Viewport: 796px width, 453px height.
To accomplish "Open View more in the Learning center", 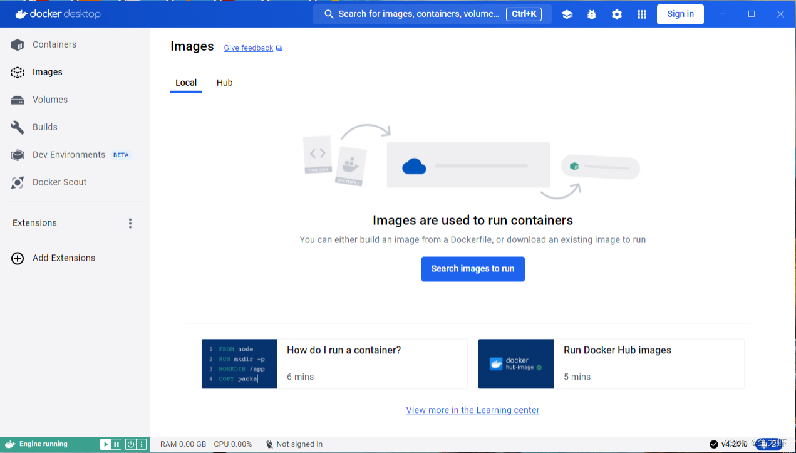I will click(x=473, y=410).
